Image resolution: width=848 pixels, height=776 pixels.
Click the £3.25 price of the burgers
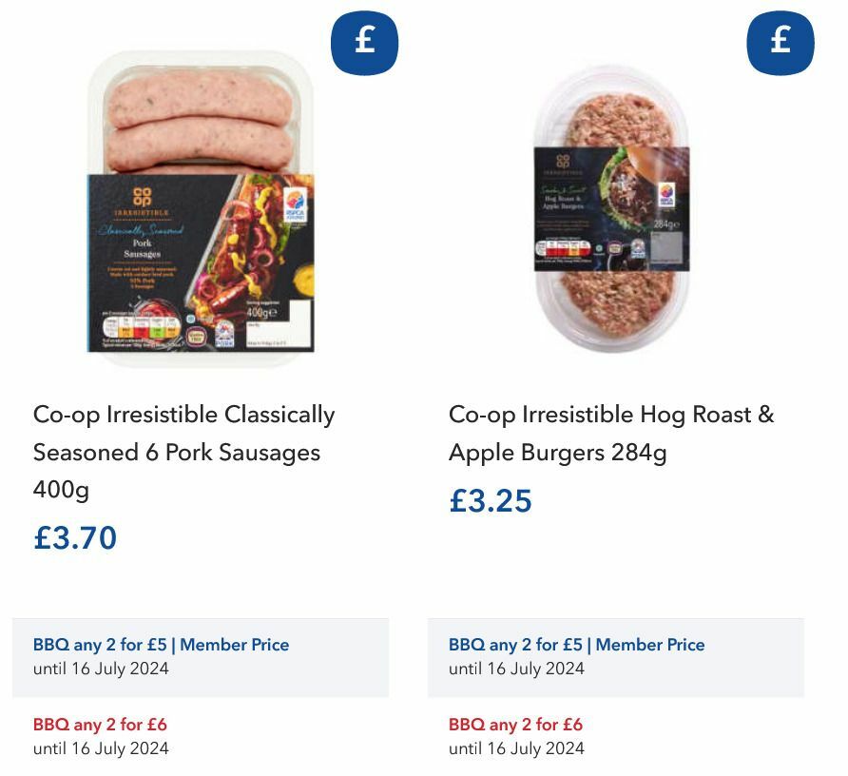490,502
